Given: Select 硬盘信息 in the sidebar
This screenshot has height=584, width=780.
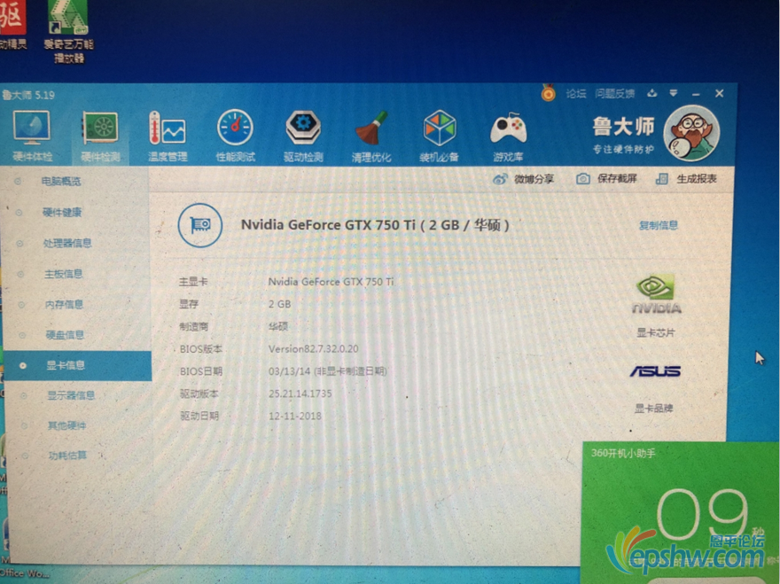Looking at the screenshot, I should click(x=66, y=335).
